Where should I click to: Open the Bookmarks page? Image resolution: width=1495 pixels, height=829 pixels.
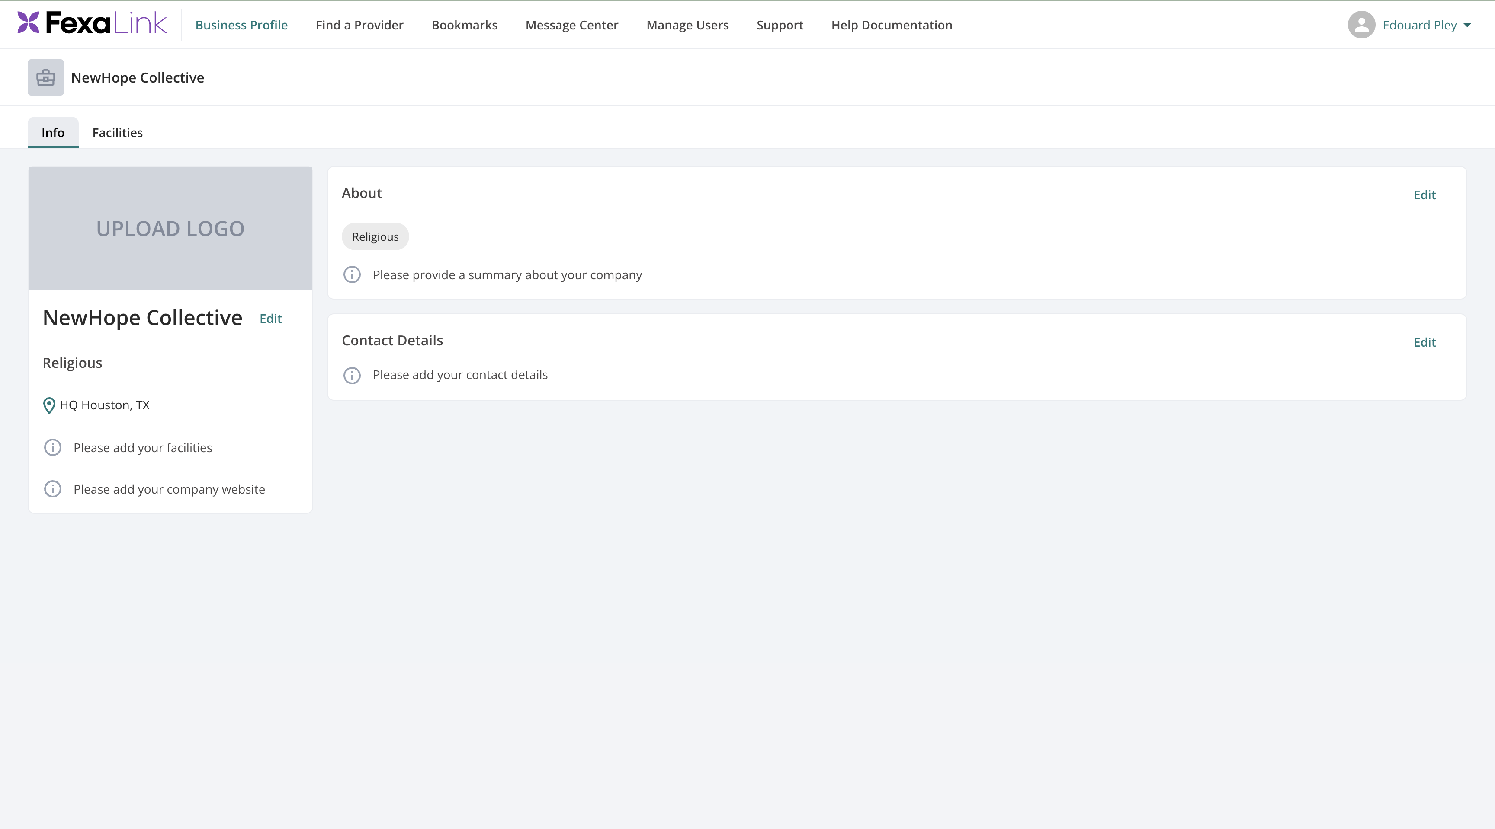(x=464, y=25)
